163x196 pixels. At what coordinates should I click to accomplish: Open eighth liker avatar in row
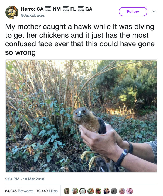pos(122,191)
